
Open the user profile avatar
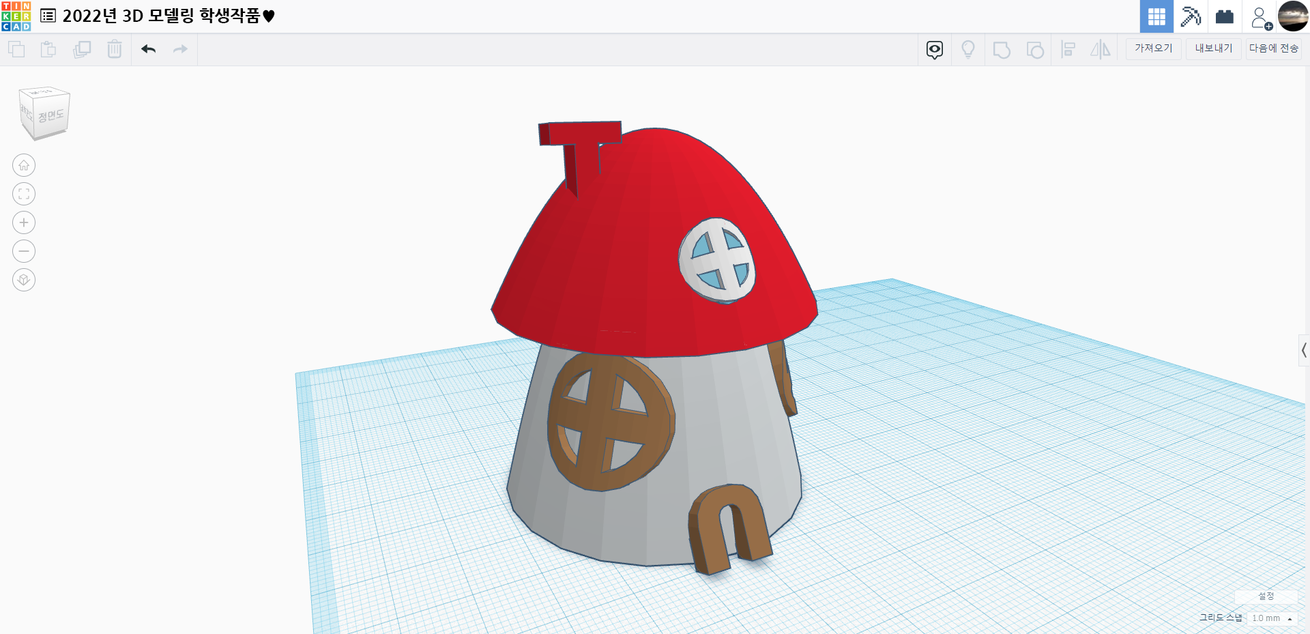coord(1293,16)
